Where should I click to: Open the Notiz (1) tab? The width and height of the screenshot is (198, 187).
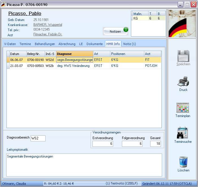coord(130,44)
